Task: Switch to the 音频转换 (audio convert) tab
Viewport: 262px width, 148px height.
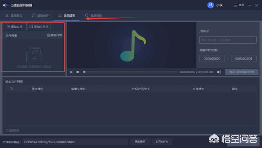Action: click(93, 16)
